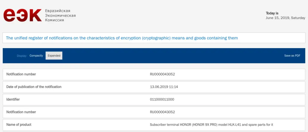Image resolution: width=308 pixels, height=132 pixels.
Task: Click Notification number label above Date of publication
Action: point(21,74)
